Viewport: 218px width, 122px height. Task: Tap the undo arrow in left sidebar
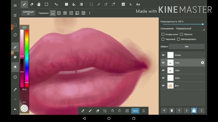[x=15, y=109]
